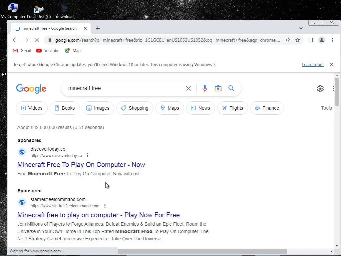Viewport: 341px width, 256px height.
Task: Click the search box with minecraft free
Action: click(x=124, y=88)
